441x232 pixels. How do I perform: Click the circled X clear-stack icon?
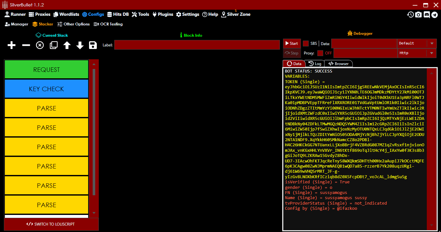pyautogui.click(x=40, y=45)
